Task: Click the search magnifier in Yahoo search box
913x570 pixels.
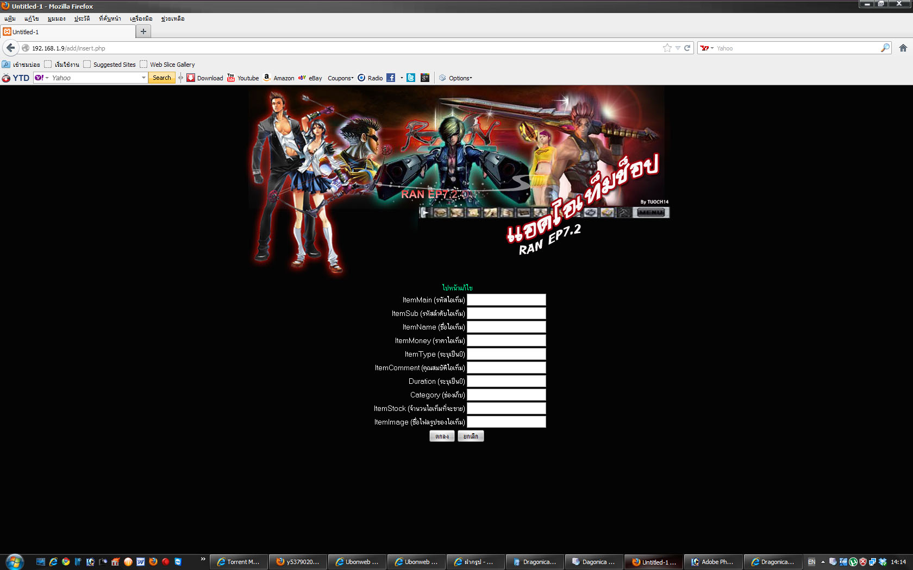Action: [885, 48]
